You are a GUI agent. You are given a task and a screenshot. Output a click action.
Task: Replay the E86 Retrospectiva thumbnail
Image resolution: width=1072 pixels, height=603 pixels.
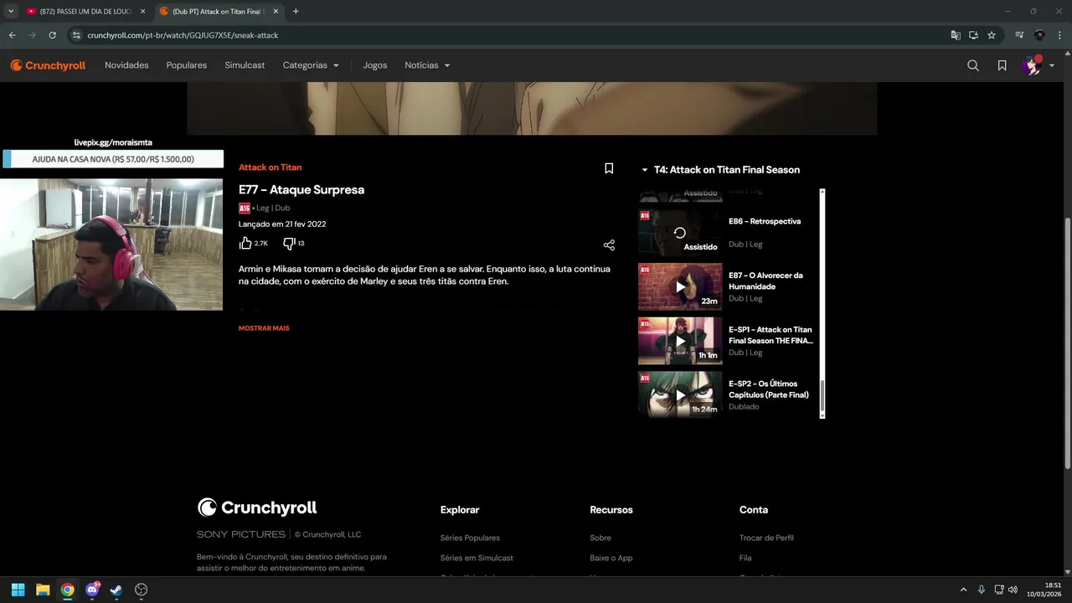(x=680, y=232)
